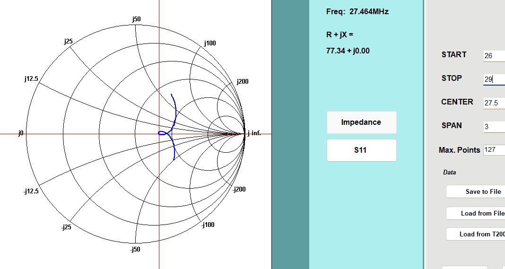The image size is (505, 269).
Task: Click the red vertical cursor line on chart
Action: (159, 213)
